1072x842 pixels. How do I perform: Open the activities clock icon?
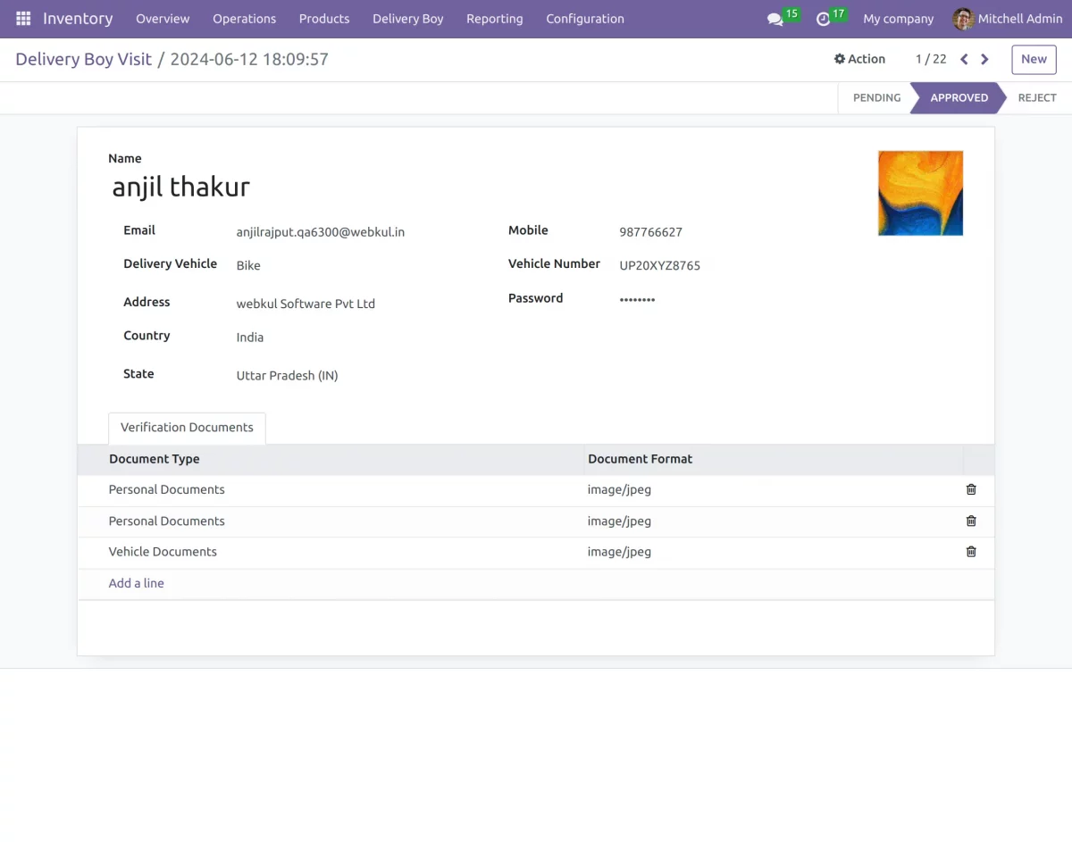coord(824,19)
